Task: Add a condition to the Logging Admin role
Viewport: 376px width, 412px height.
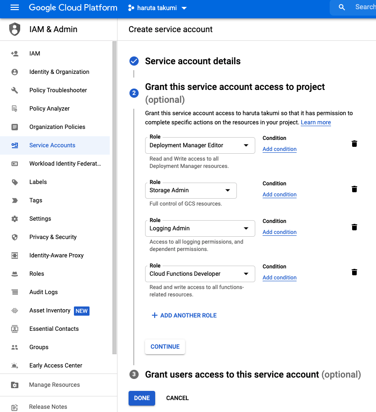Action: 279,232
